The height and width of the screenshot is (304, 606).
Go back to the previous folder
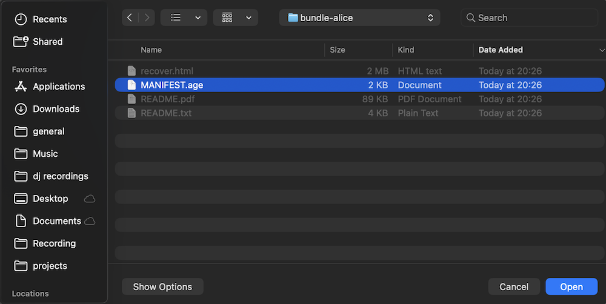[130, 18]
